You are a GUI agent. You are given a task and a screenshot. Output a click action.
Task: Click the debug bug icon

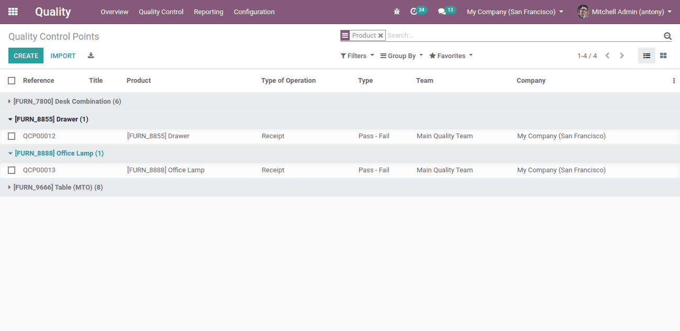coord(397,12)
